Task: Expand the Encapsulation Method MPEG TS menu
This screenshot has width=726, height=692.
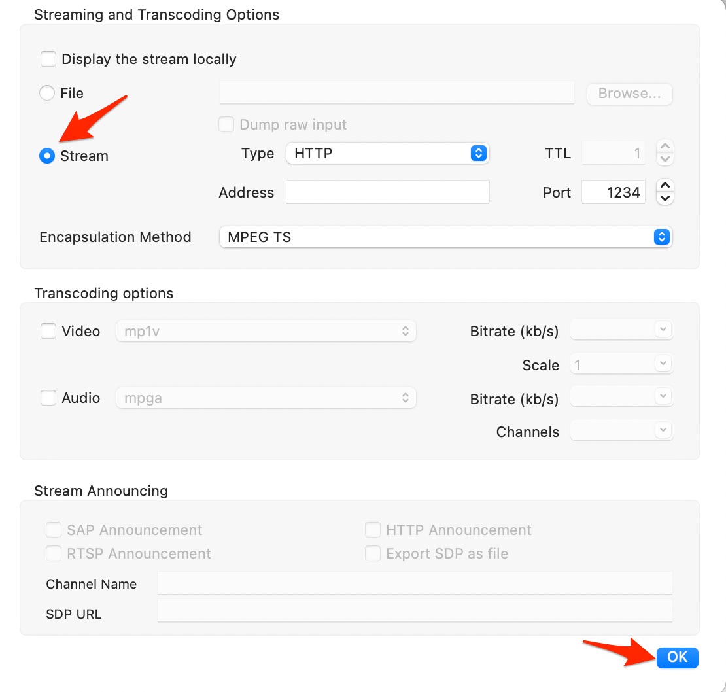Action: tap(445, 237)
